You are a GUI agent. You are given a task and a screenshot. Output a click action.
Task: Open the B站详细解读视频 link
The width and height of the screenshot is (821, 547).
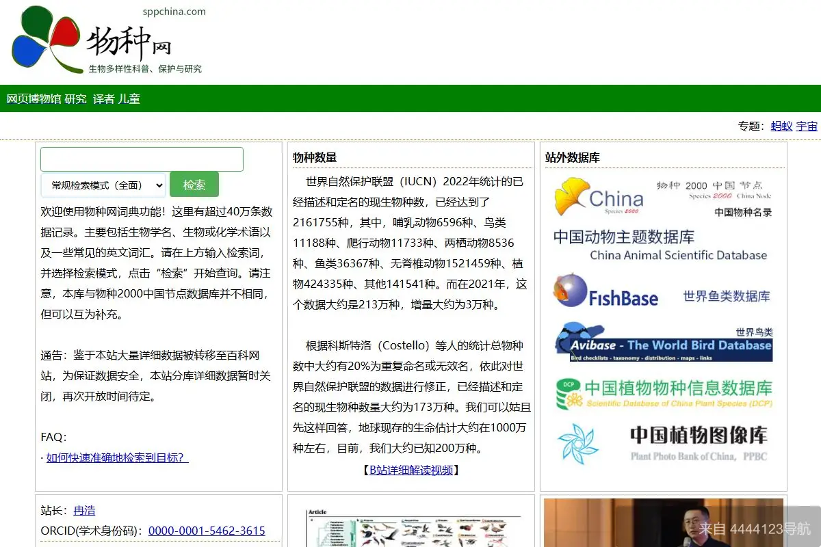click(x=410, y=470)
